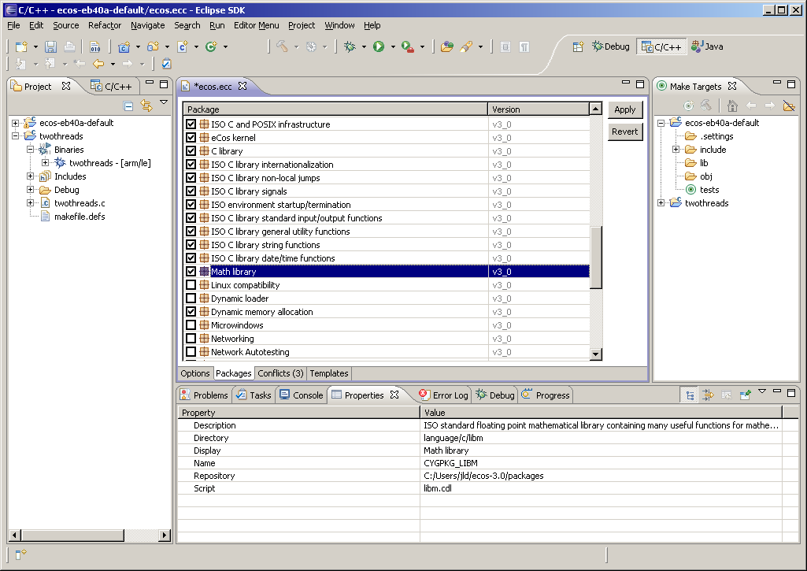This screenshot has width=807, height=571.
Task: Click Show Categories icon in Properties view
Action: click(x=690, y=395)
